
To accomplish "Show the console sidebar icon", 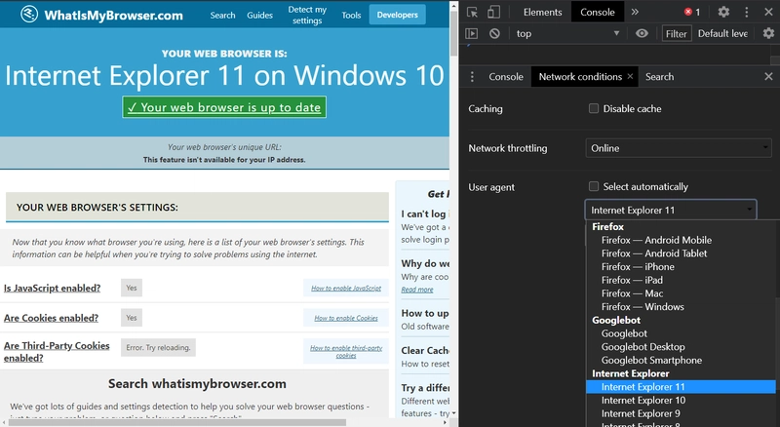I will click(x=472, y=33).
